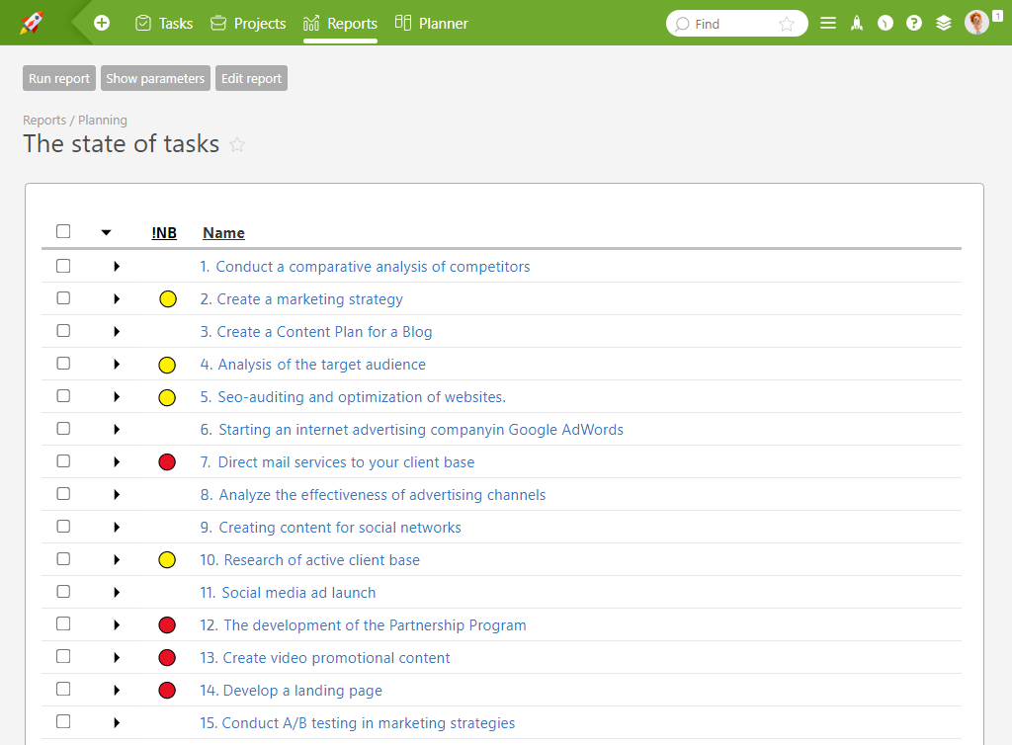Click the Planning breadcrumb link
This screenshot has width=1012, height=745.
(103, 120)
